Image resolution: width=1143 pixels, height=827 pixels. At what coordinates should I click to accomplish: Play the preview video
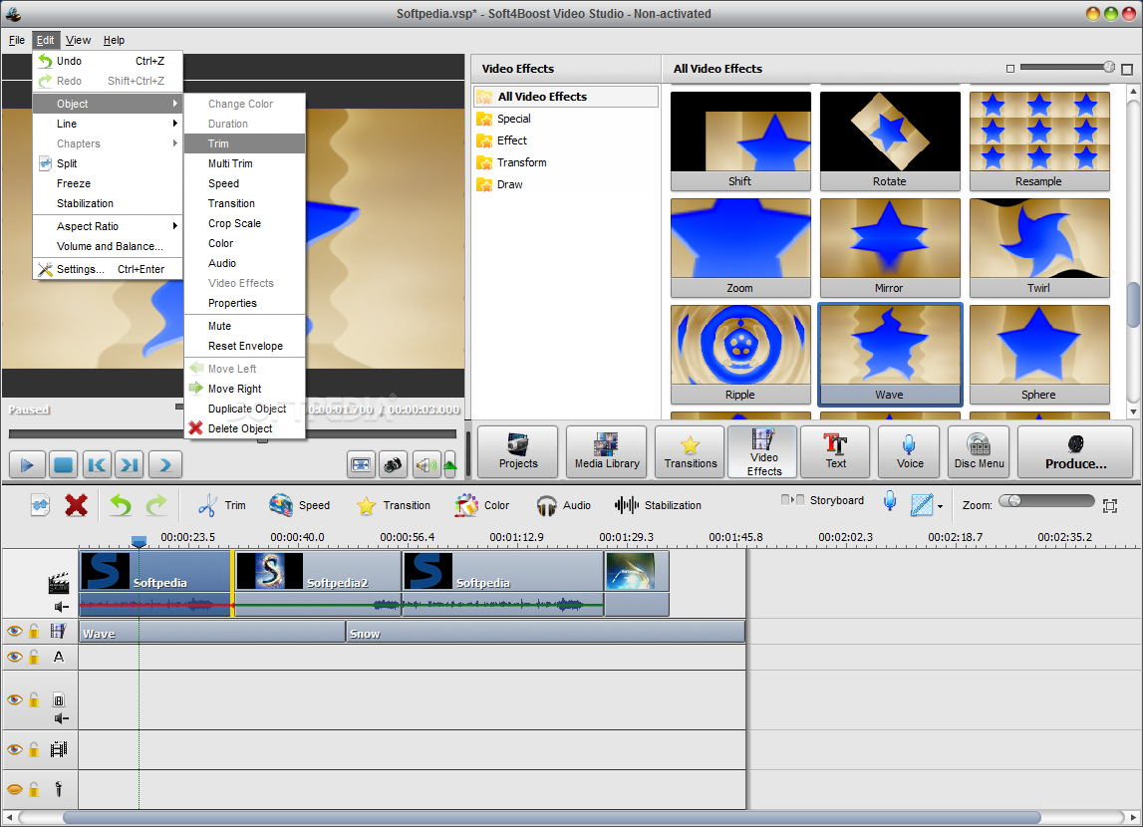[x=27, y=465]
